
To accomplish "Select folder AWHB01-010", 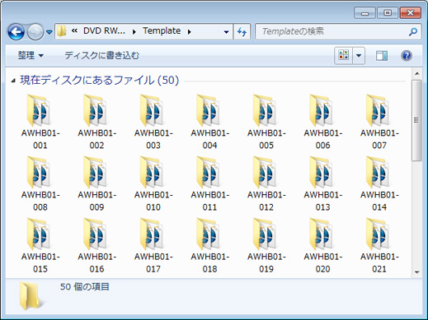I will (x=153, y=183).
